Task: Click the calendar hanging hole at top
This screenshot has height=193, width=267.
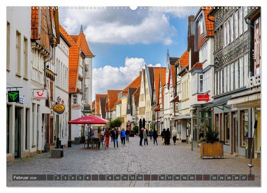Action: 133,7
